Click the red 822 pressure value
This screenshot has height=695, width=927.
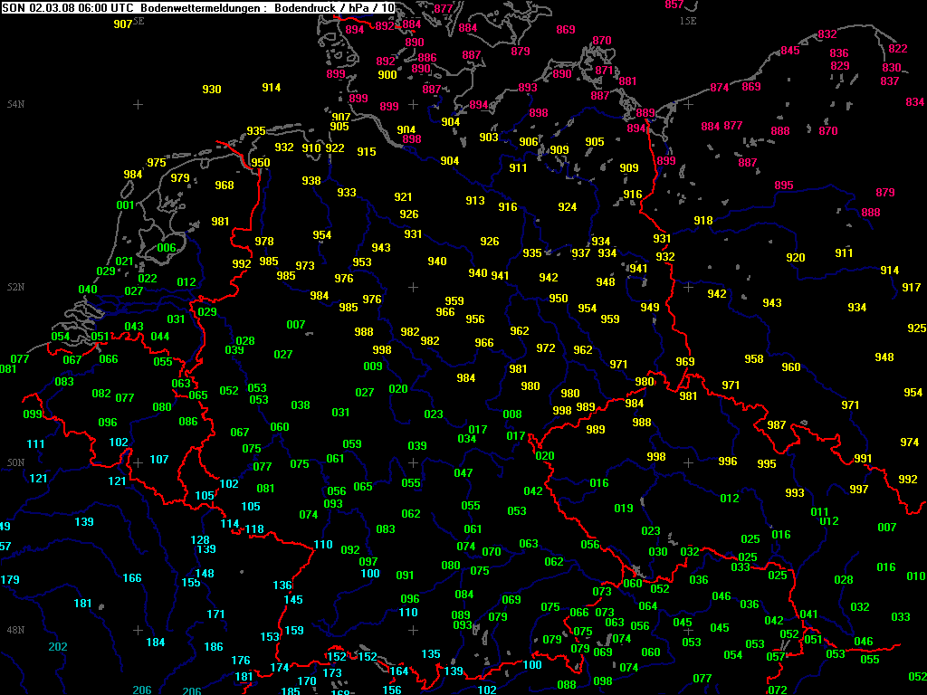(x=897, y=49)
